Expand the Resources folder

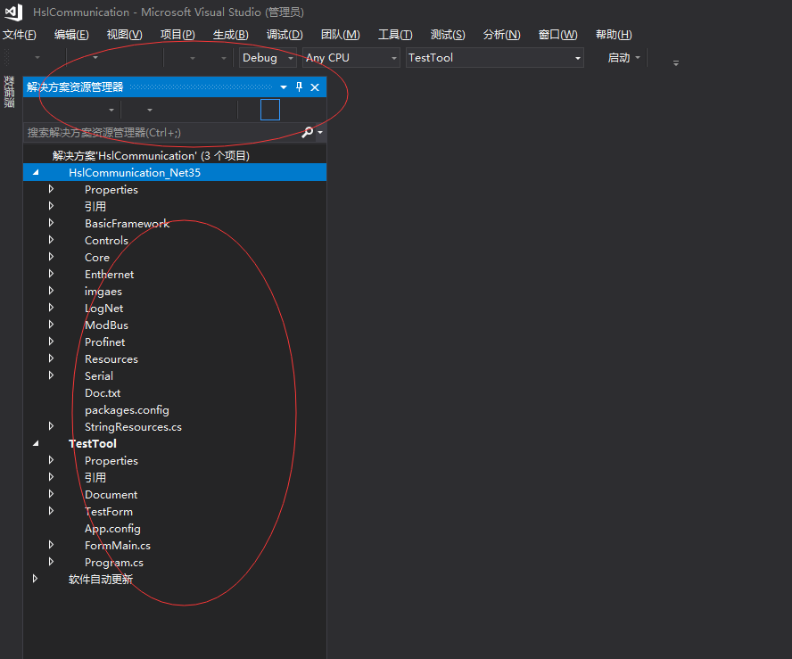51,358
